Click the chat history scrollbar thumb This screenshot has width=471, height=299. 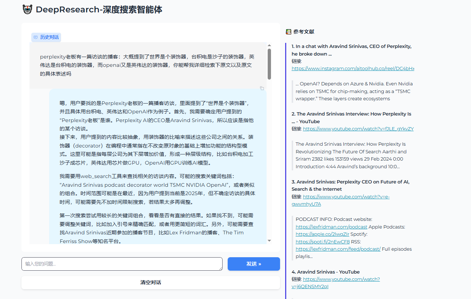coord(269,64)
